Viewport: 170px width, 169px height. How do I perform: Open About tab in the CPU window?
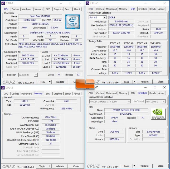click(x=77, y=9)
